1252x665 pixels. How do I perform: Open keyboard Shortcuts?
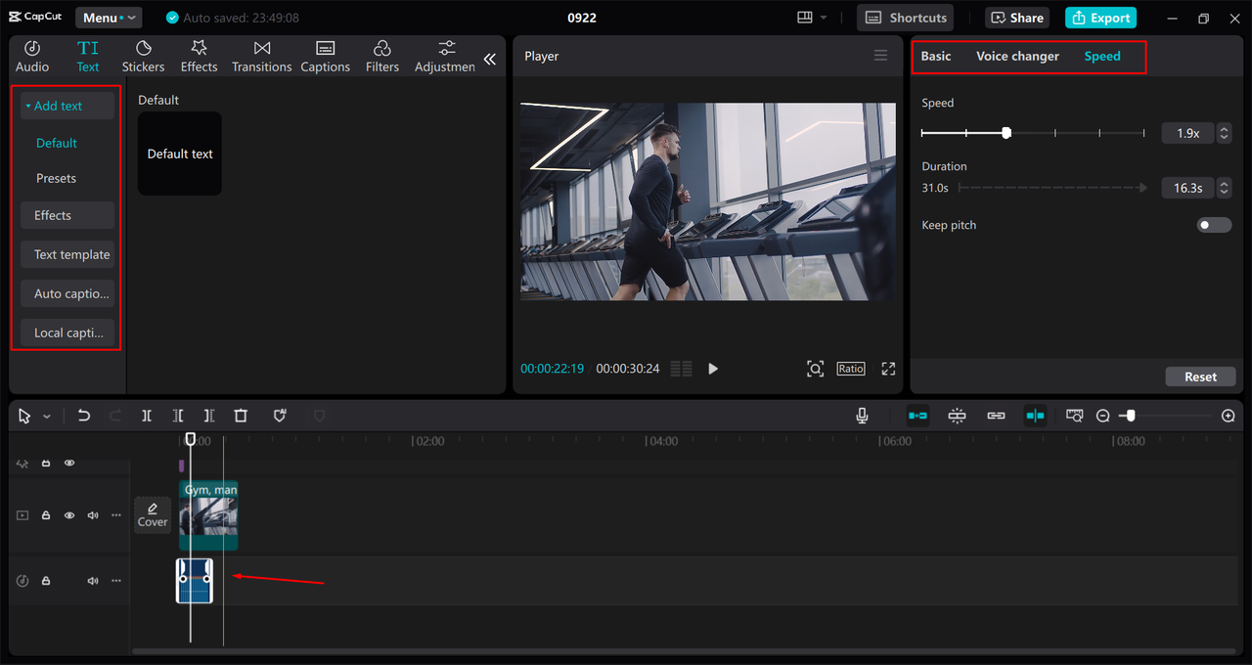point(906,18)
